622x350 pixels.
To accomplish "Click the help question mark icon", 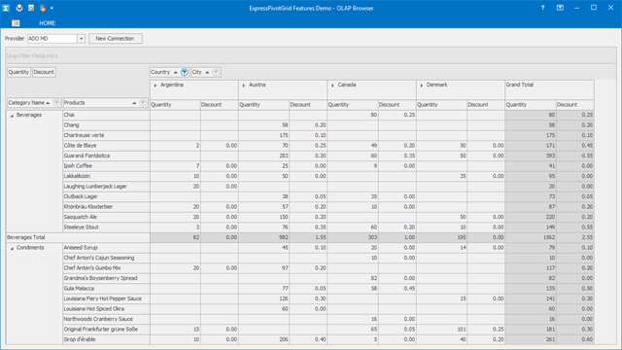I will point(542,8).
